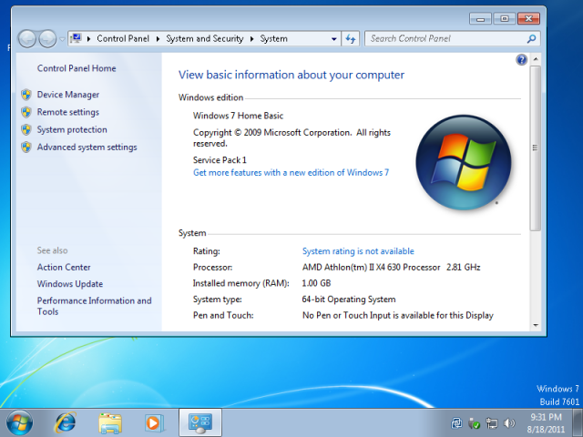Screen dimensions: 583x437
Task: Expand arrow after System and Security breadcrumb
Action: (251, 38)
